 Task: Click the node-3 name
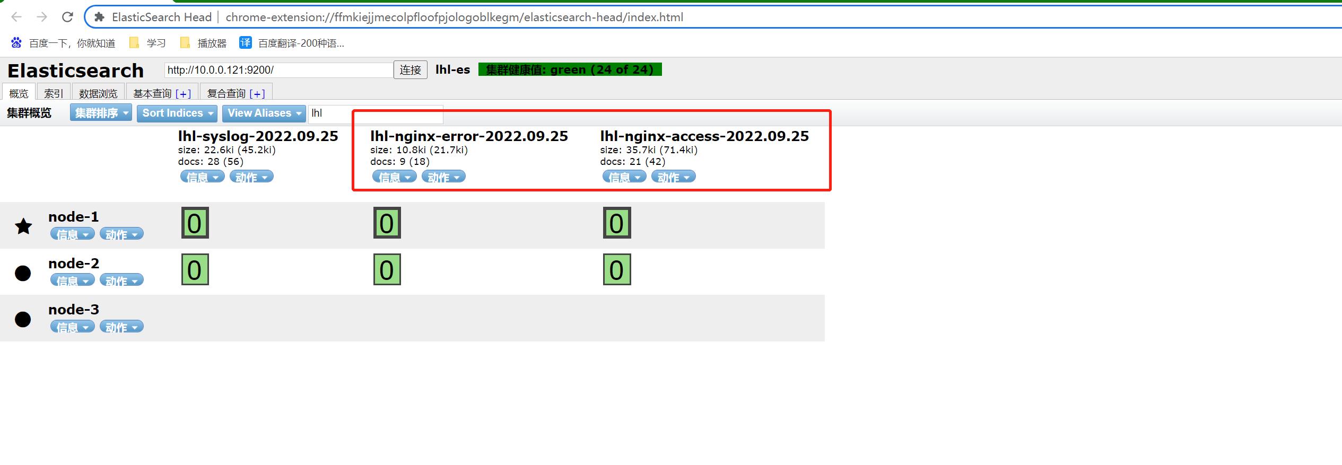pyautogui.click(x=73, y=309)
